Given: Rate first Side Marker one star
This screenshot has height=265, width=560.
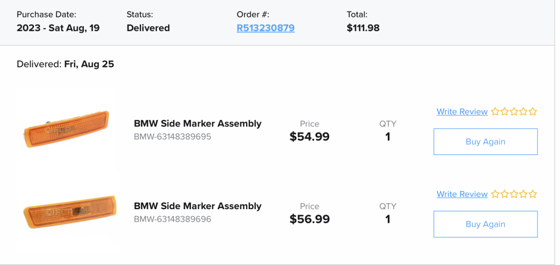Looking at the screenshot, I should pyautogui.click(x=495, y=112).
